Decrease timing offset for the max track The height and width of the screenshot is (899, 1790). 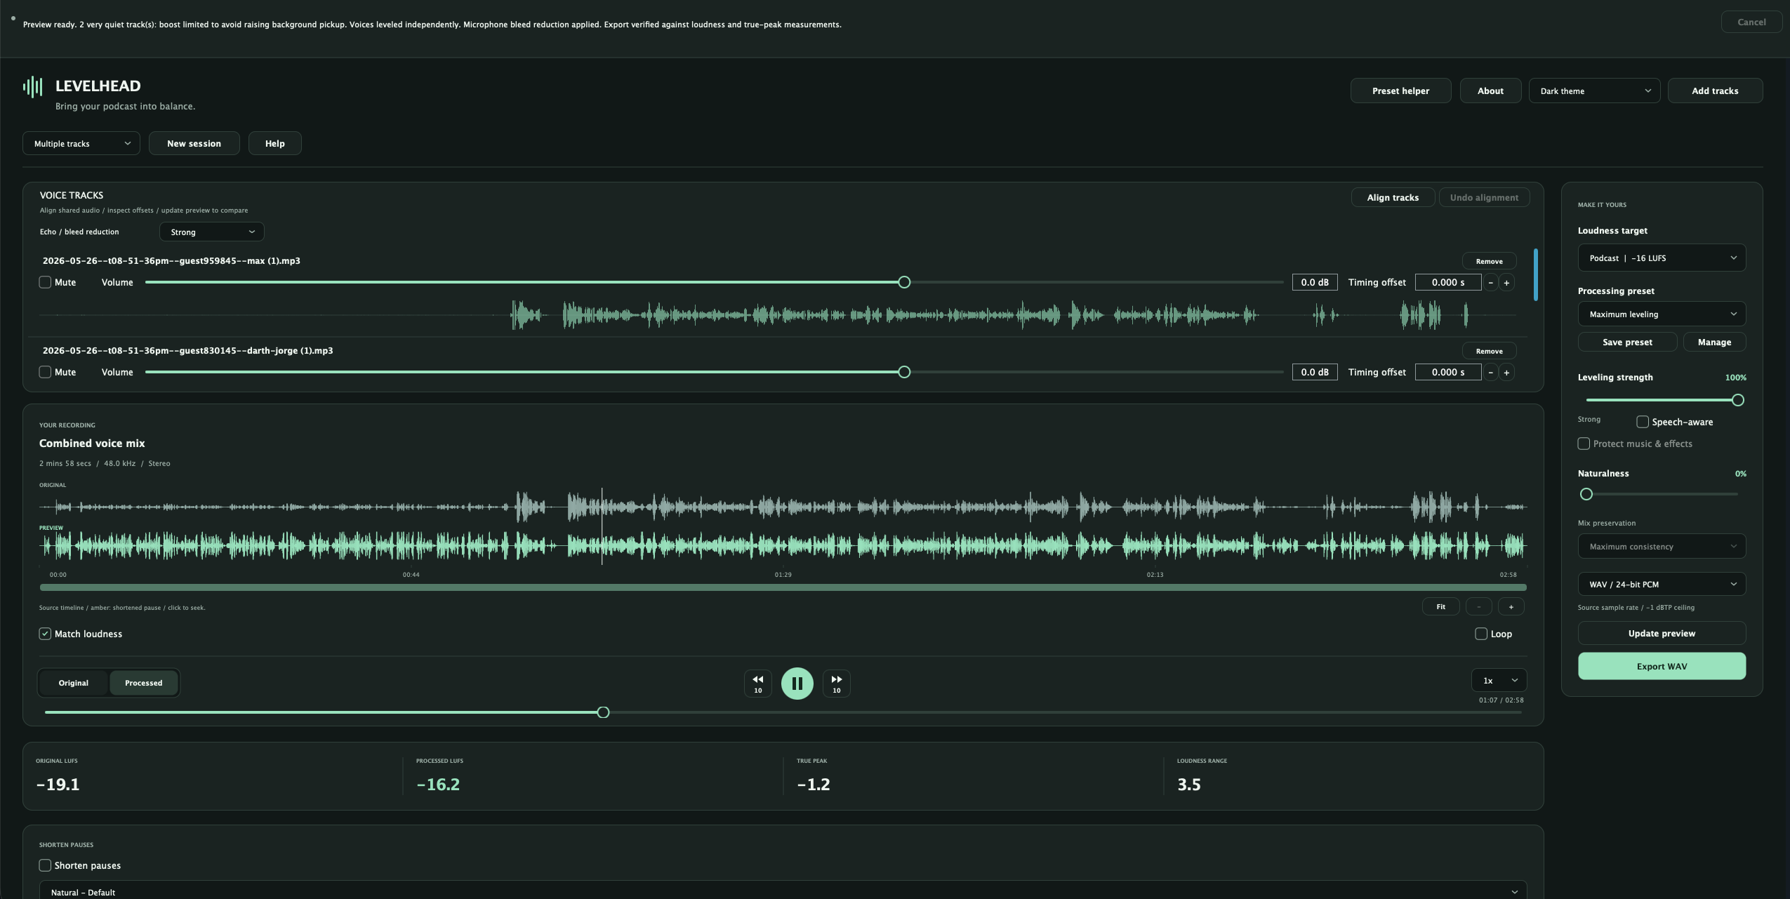pyautogui.click(x=1490, y=283)
